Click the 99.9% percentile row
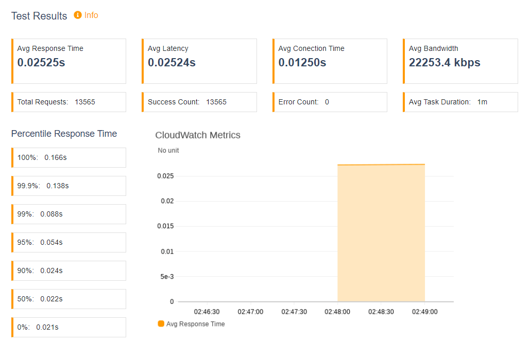The width and height of the screenshot is (530, 343). [x=69, y=186]
